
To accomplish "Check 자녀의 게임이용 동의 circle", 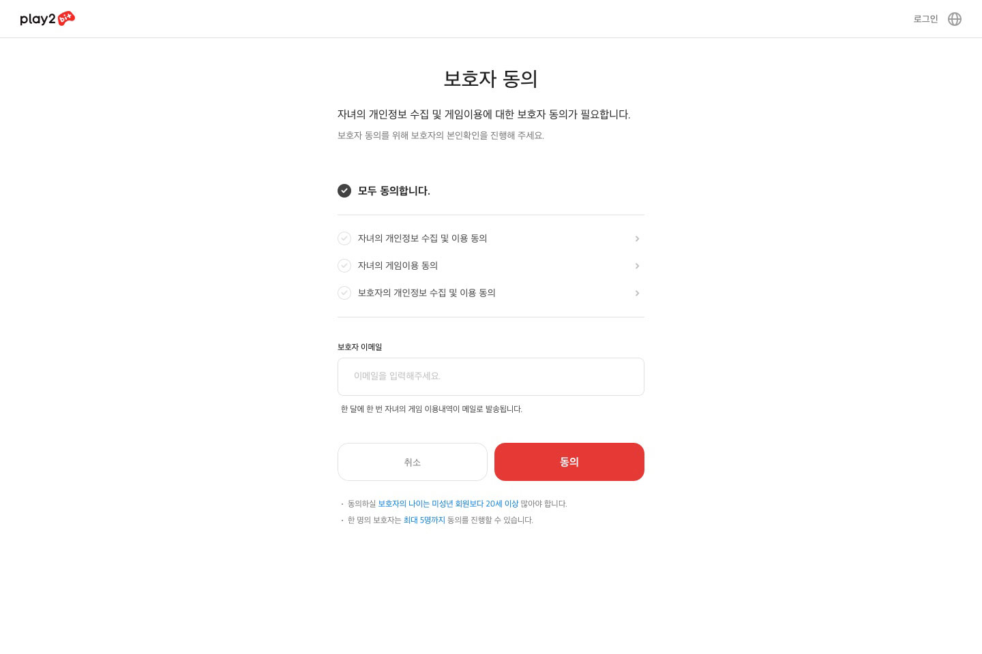I will 344,266.
